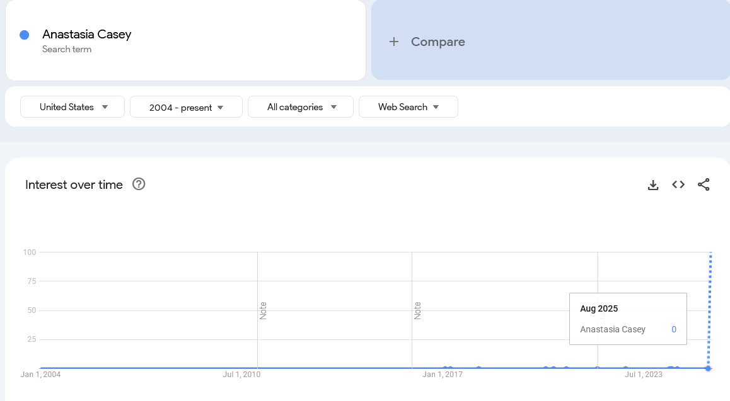Click the plus icon in Compare
The image size is (730, 401).
coord(394,42)
